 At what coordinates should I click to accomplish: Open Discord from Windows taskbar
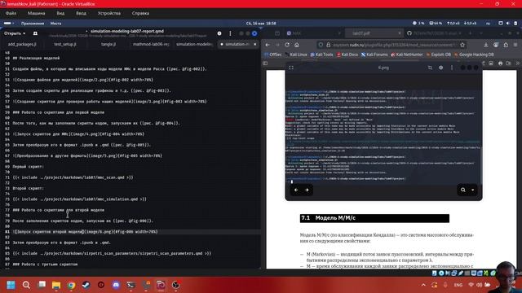(x=116, y=285)
